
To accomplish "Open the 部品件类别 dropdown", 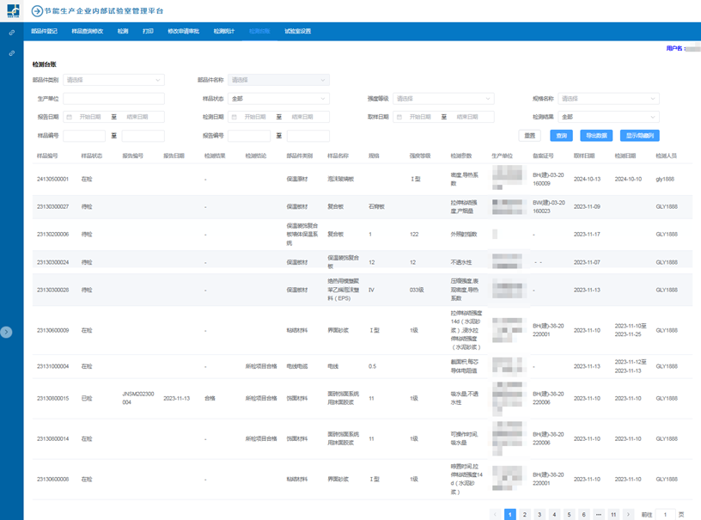I will tap(113, 80).
